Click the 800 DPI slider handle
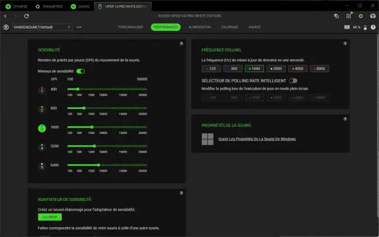This screenshot has height=237, width=379. pos(84,108)
